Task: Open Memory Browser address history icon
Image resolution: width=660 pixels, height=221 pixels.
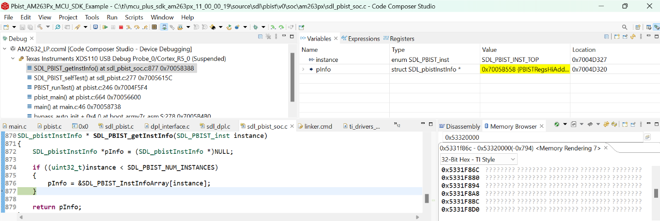Action: click(x=647, y=137)
